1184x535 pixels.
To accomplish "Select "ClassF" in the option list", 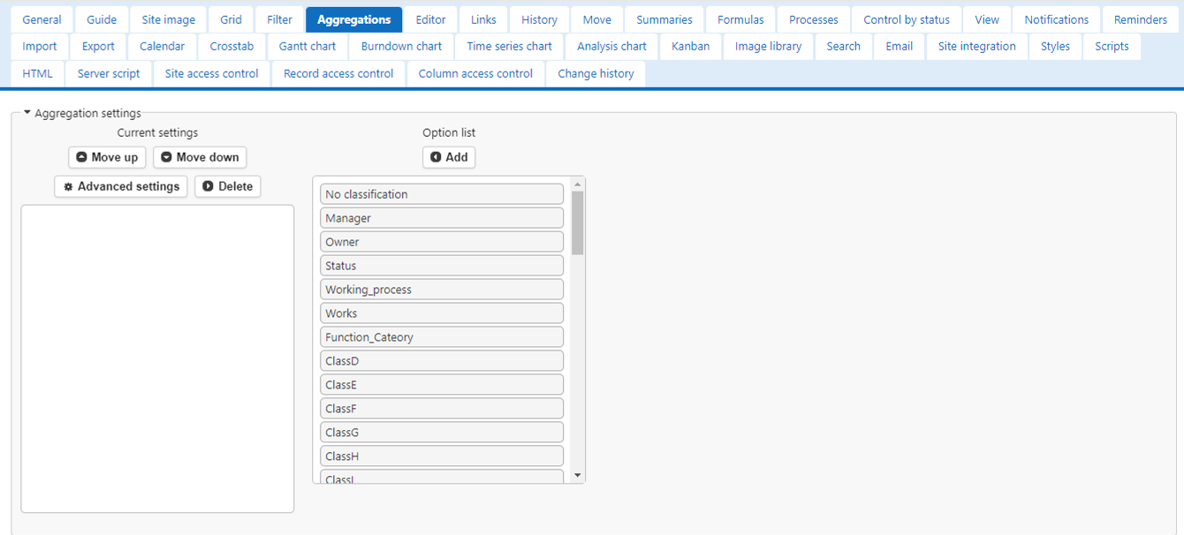I will pos(442,409).
